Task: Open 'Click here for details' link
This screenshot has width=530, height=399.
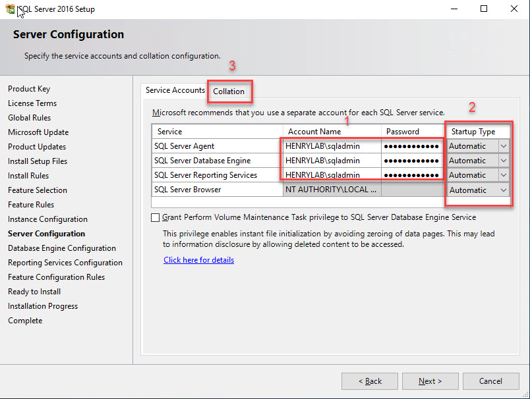Action: tap(198, 259)
